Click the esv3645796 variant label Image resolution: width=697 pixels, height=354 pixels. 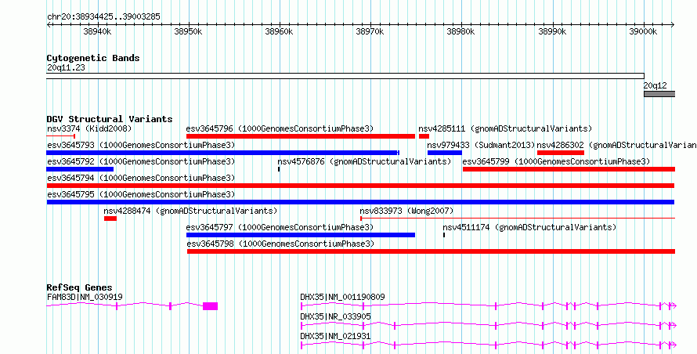click(280, 129)
